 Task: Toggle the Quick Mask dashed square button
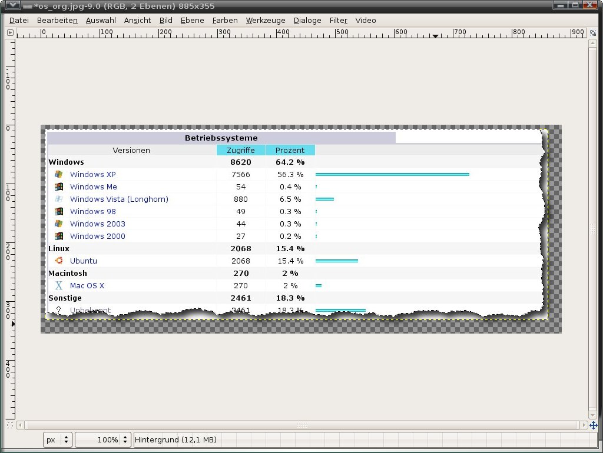coord(10,425)
